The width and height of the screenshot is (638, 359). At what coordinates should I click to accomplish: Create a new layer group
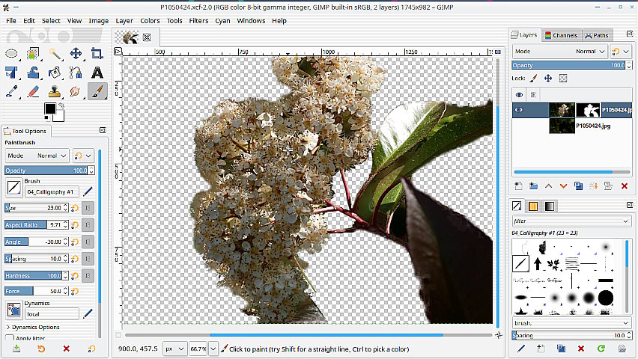(x=533, y=185)
